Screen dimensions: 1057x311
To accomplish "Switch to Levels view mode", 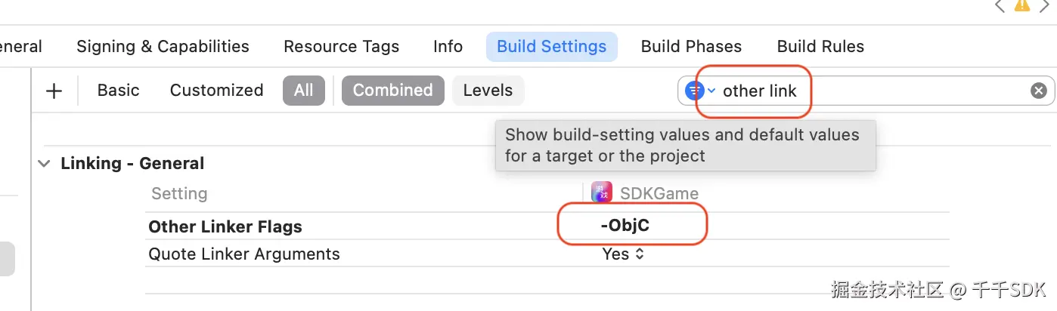I will coord(488,91).
